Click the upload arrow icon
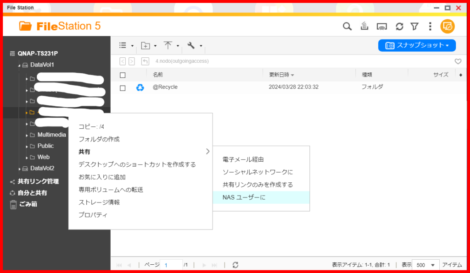Image resolution: width=470 pixels, height=273 pixels. coord(168,45)
